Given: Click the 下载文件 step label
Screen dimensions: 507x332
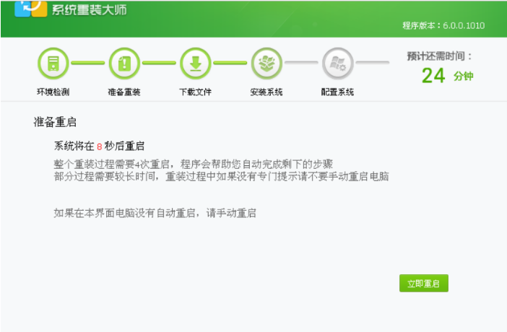Looking at the screenshot, I should click(x=195, y=92).
